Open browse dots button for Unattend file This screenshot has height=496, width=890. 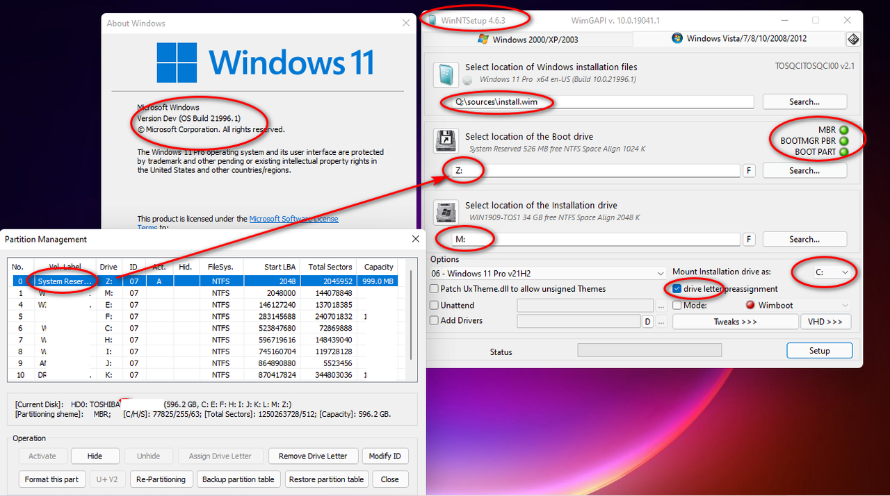[661, 306]
